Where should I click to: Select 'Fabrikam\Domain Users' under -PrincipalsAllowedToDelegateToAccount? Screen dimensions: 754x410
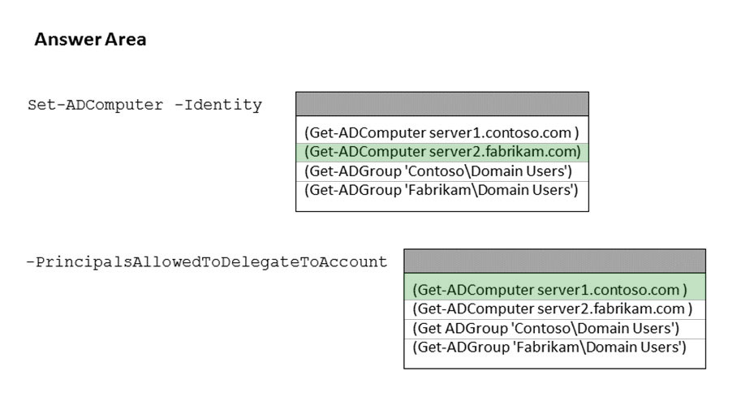click(549, 347)
